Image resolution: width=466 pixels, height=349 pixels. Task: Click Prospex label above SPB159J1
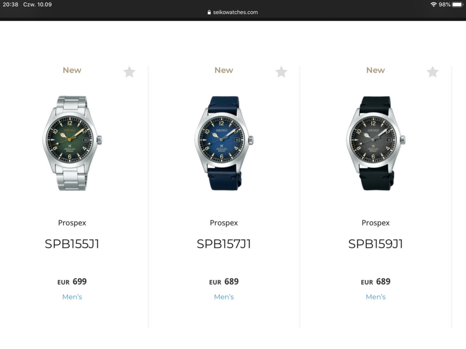[x=376, y=223]
